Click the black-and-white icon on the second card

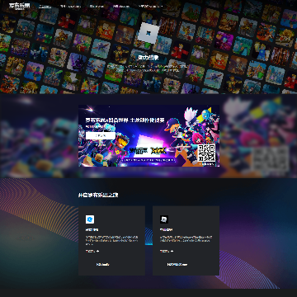click(x=164, y=219)
